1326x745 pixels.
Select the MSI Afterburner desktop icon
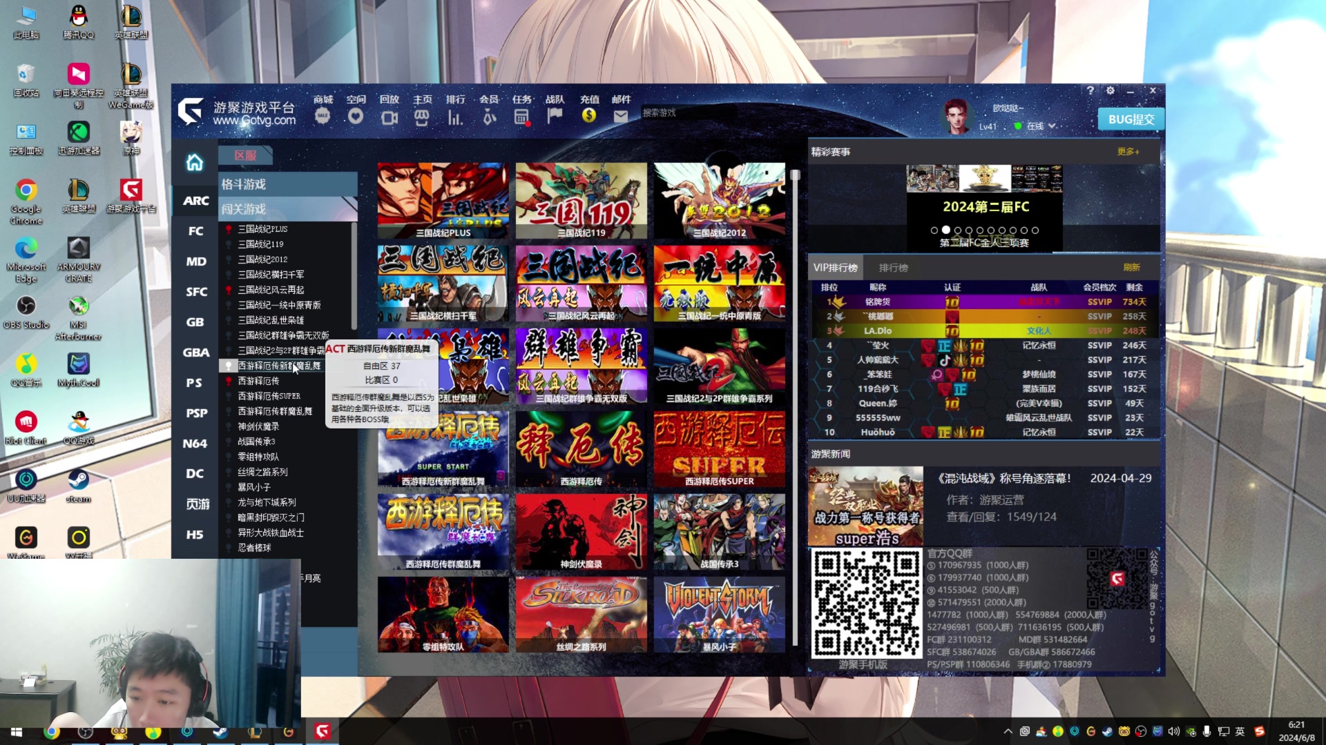pos(79,318)
